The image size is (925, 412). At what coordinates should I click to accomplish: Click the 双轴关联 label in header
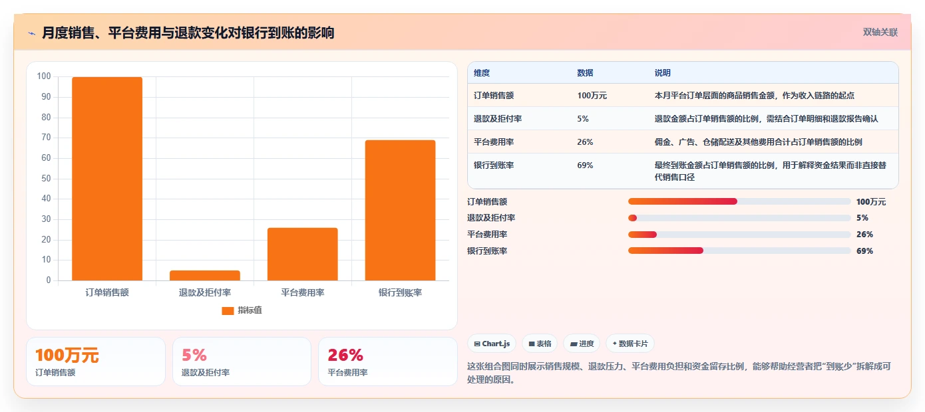click(x=880, y=32)
